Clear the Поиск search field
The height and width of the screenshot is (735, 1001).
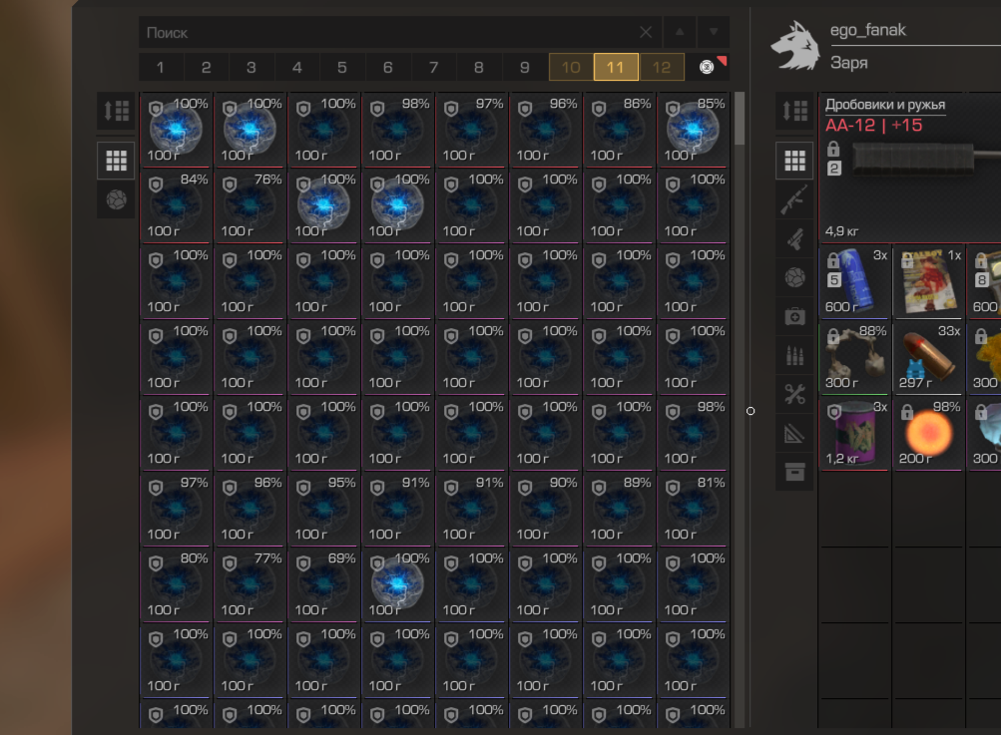(x=646, y=32)
